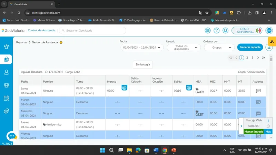This screenshot has width=276, height=155.
Task: Click favorite star next to Gestión de Asistencia
Action: point(61,42)
